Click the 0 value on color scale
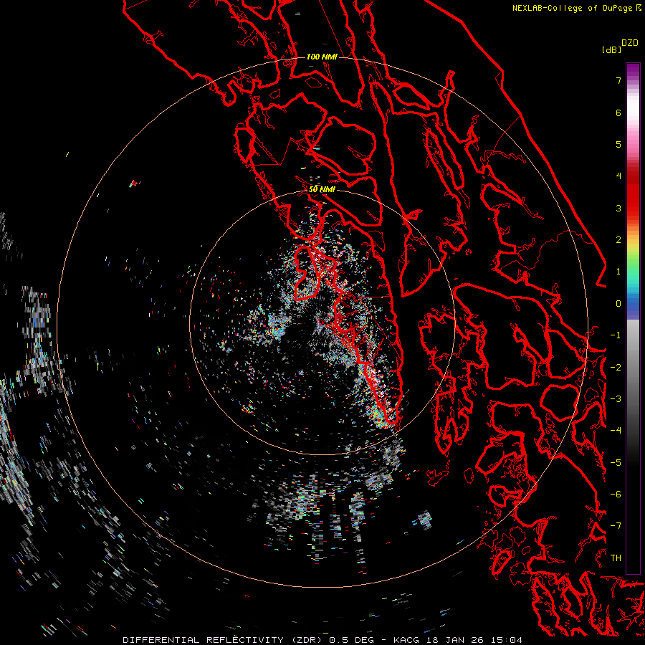The width and height of the screenshot is (645, 645). (x=618, y=304)
